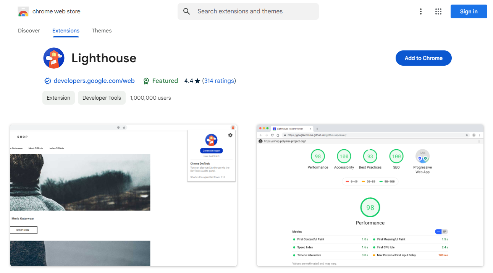Viewport: 493px width, 273px height.
Task: Open the Google apps grid
Action: tap(438, 11)
